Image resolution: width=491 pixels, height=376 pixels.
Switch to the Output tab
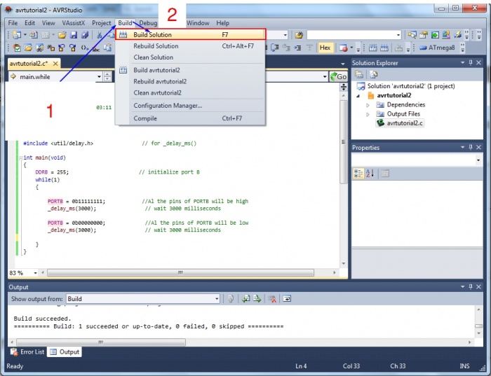click(x=65, y=352)
